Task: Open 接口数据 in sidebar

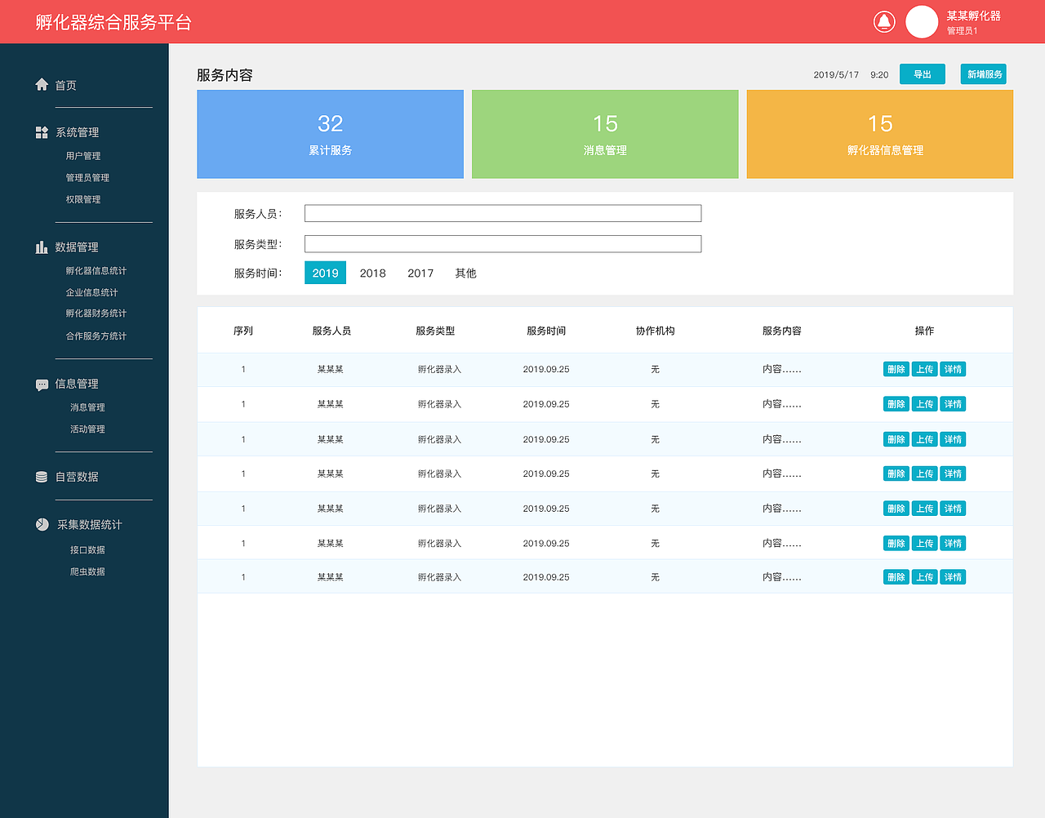Action: (x=87, y=550)
